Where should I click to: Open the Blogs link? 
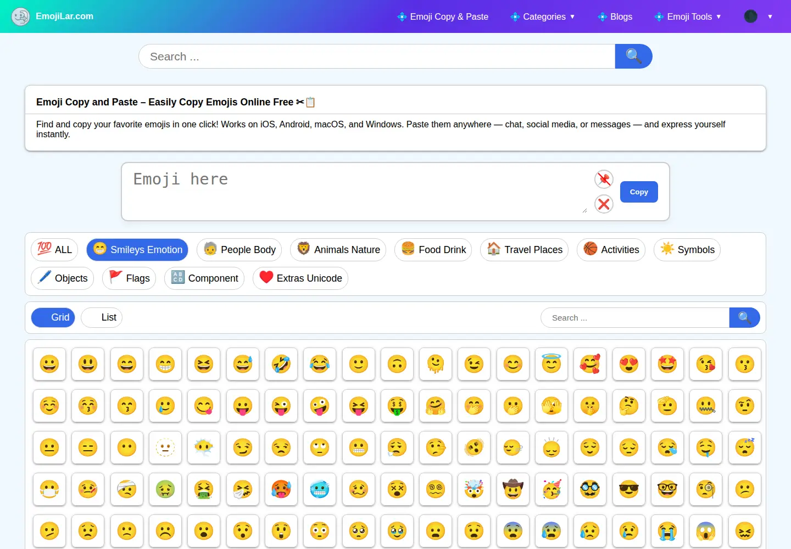(615, 16)
